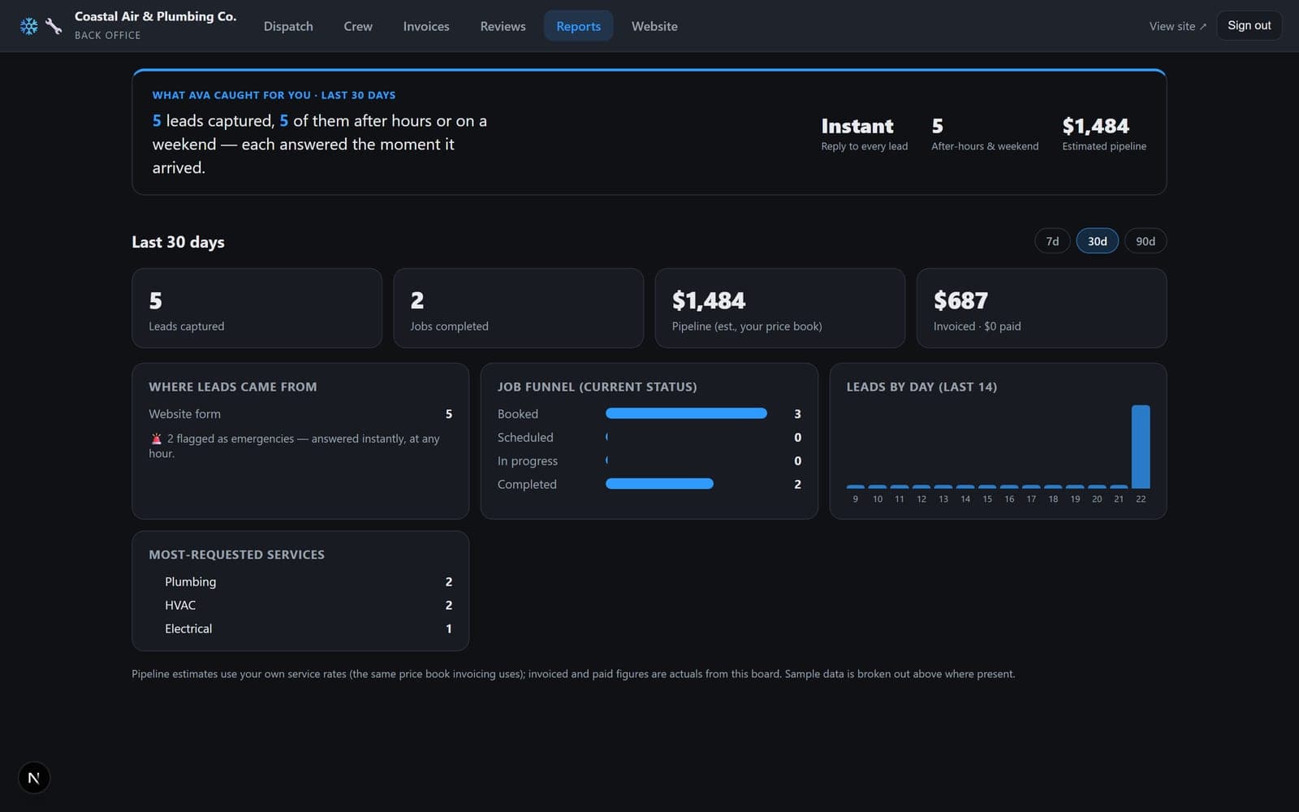Viewport: 1299px width, 812px height.
Task: Click the Completed funnel bar
Action: tap(659, 484)
